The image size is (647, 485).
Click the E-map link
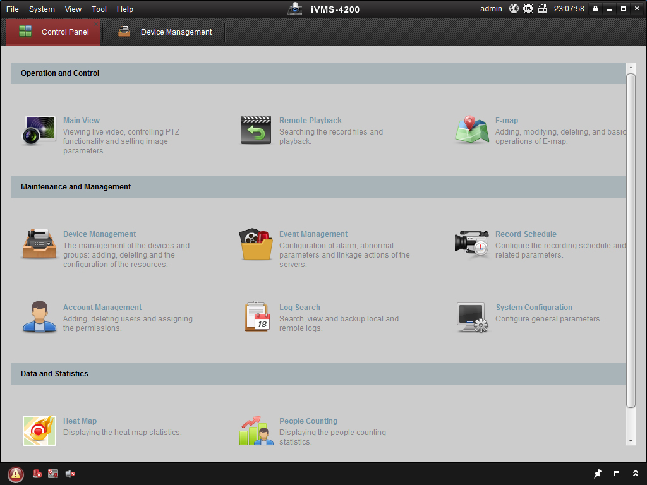506,121
